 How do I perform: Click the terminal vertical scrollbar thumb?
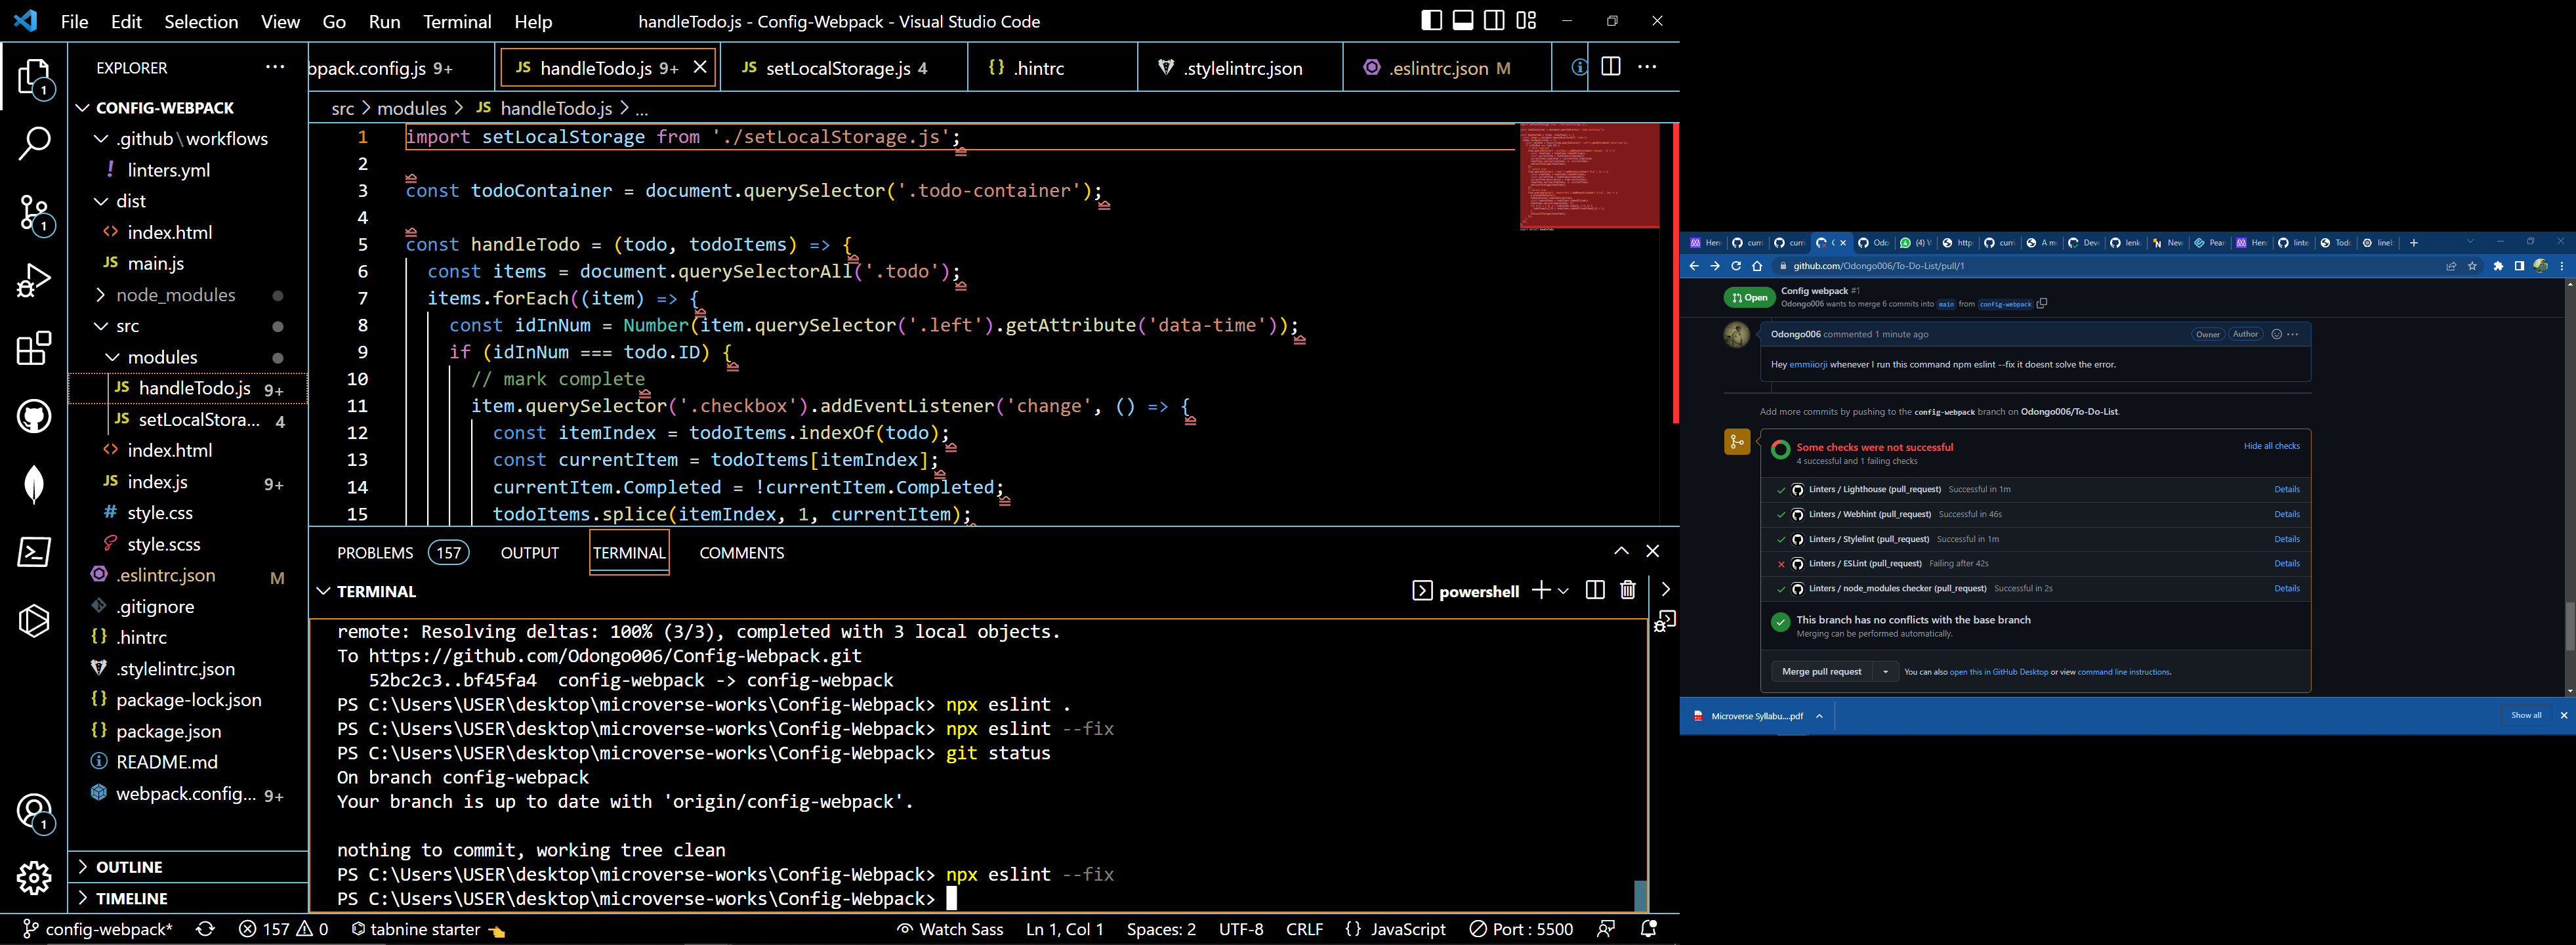1640,895
